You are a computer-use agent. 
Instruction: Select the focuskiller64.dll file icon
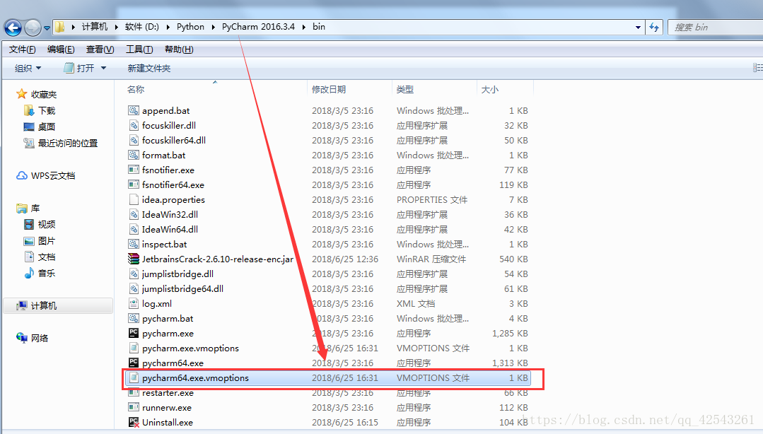pos(134,140)
